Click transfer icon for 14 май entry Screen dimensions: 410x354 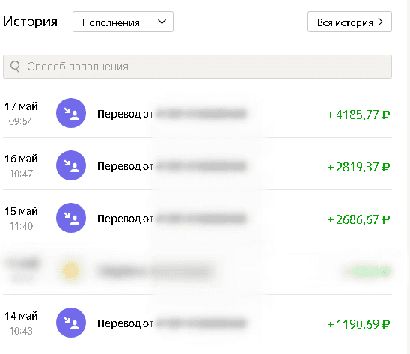pos(71,323)
